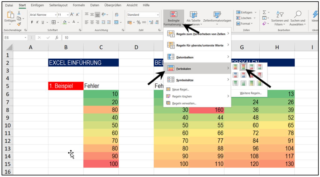This screenshot has height=177, width=320.
Task: Click the formula bar input showing 10
Action: (x=190, y=38)
